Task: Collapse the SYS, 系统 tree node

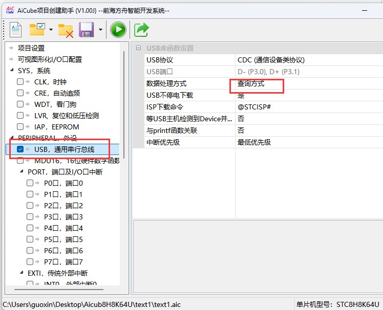Action: (x=11, y=70)
